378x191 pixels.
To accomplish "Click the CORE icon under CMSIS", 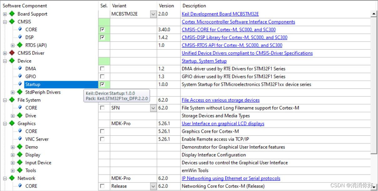I will [x=20, y=29].
